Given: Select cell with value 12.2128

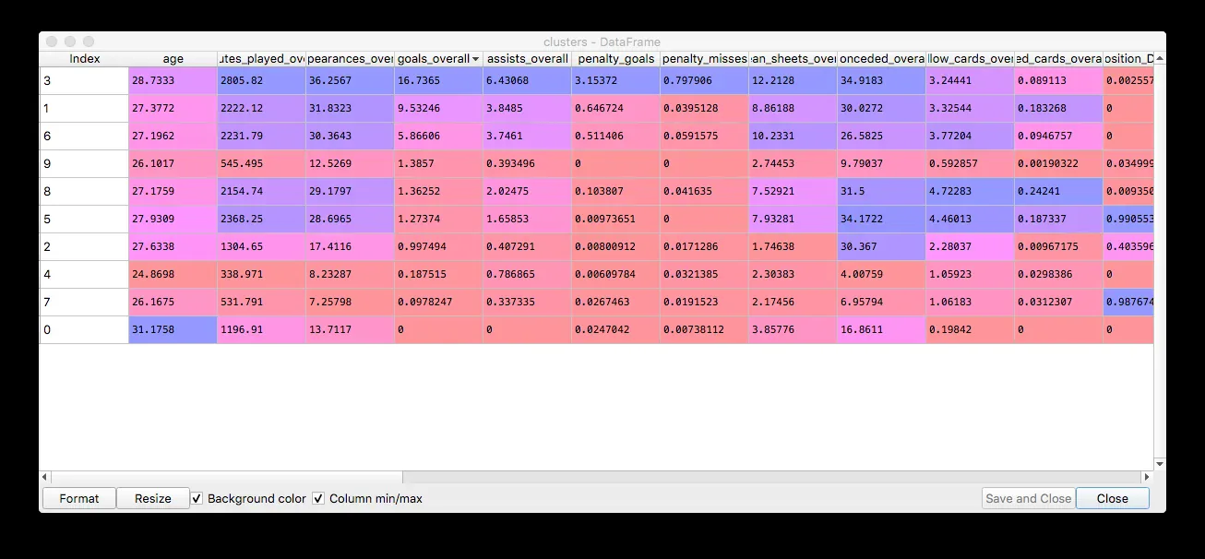Looking at the screenshot, I should point(793,80).
